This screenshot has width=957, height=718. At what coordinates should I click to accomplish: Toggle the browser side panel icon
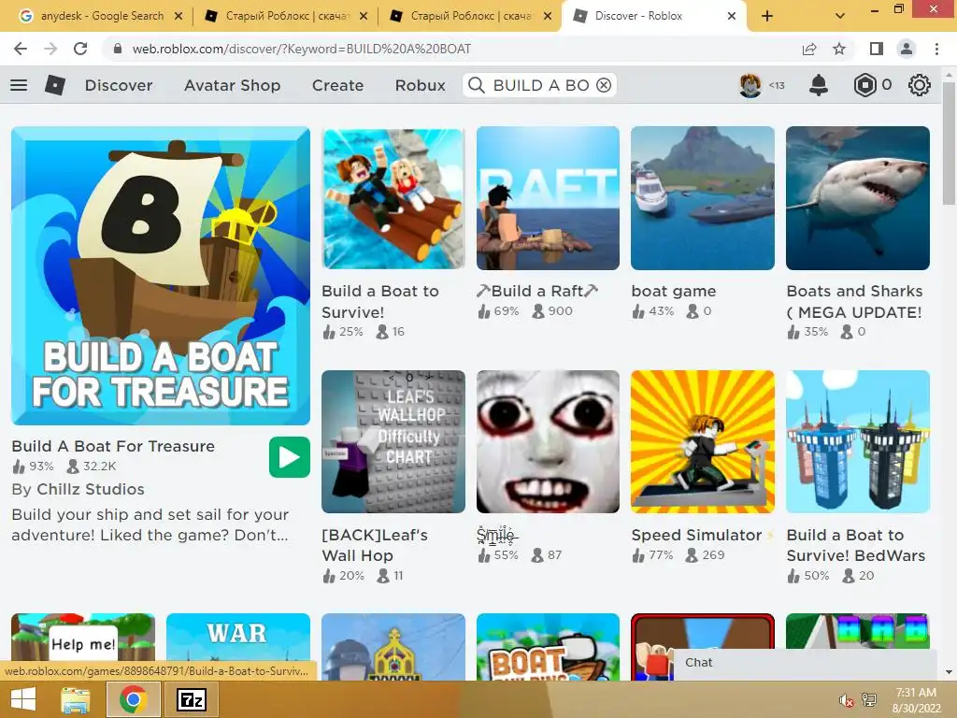point(877,49)
